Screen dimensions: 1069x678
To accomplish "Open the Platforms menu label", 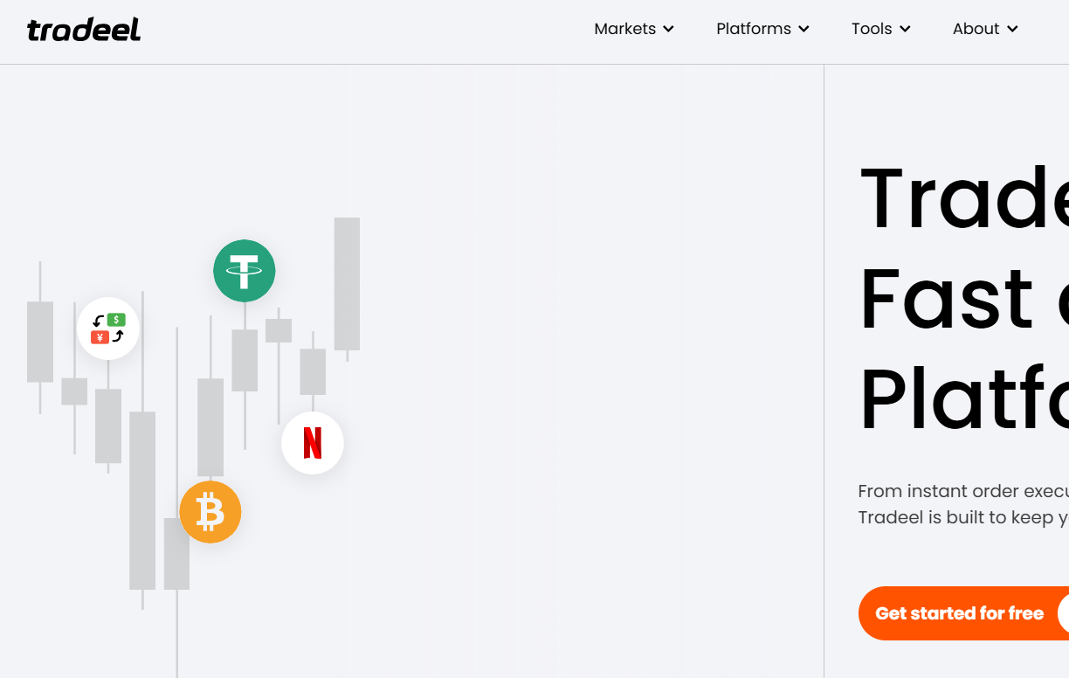I will 753,29.
